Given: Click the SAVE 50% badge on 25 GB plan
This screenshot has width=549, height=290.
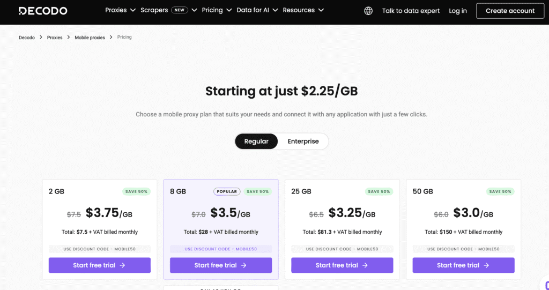Looking at the screenshot, I should pyautogui.click(x=380, y=191).
